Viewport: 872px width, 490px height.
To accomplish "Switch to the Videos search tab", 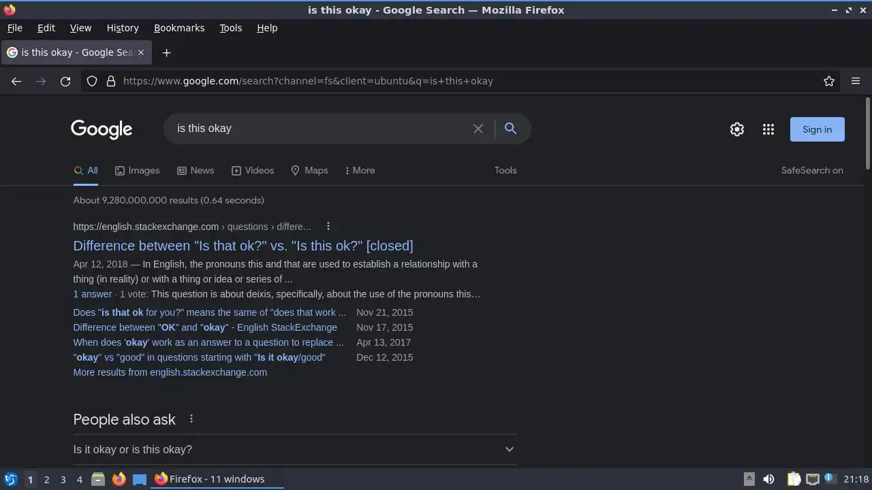I will coord(253,170).
